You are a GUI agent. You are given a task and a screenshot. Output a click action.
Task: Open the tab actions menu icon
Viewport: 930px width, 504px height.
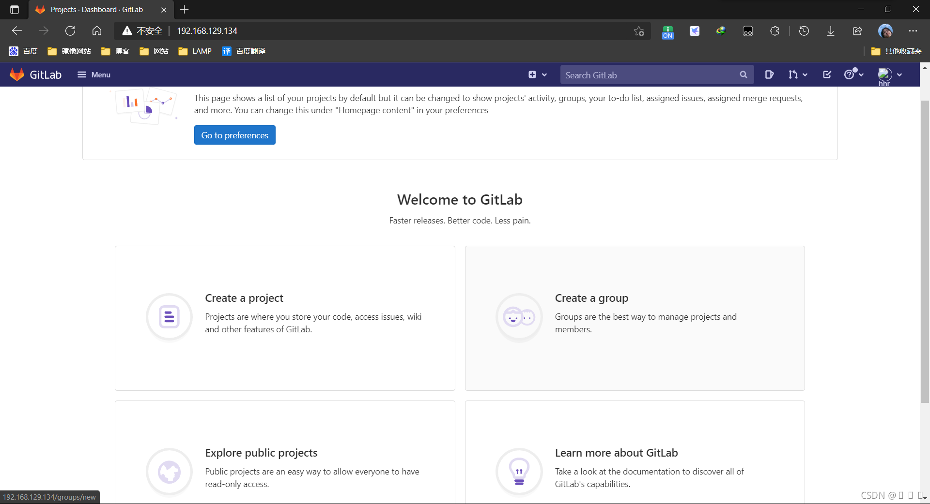coord(15,10)
